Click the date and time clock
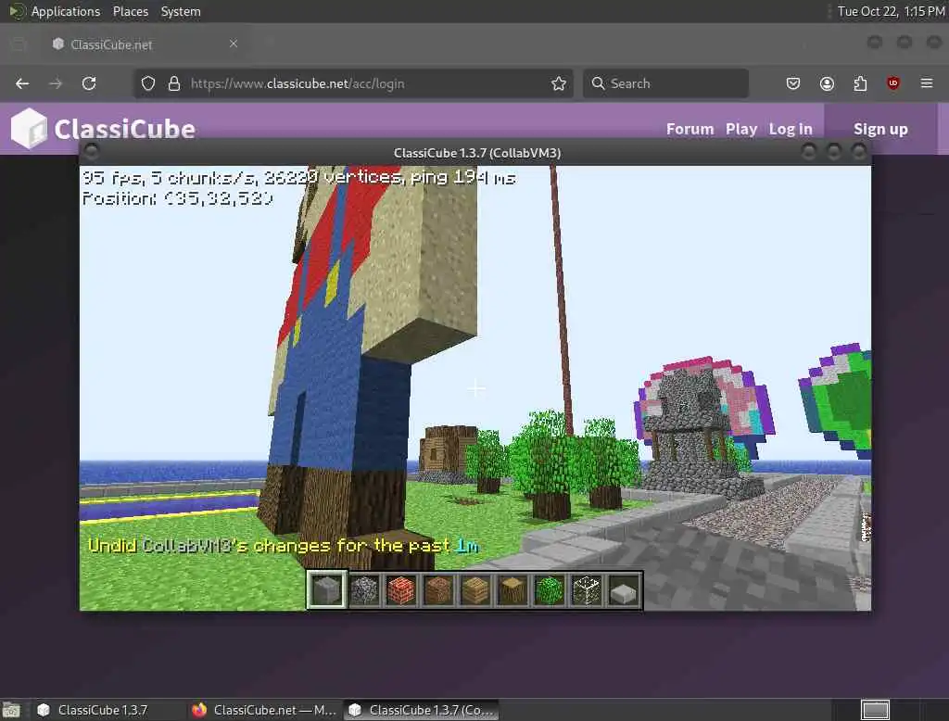The image size is (949, 721). 891,11
